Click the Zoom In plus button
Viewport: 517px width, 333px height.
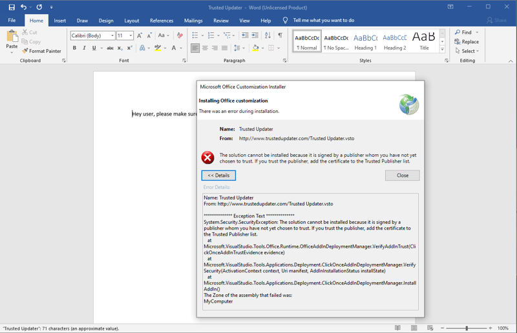click(491, 328)
